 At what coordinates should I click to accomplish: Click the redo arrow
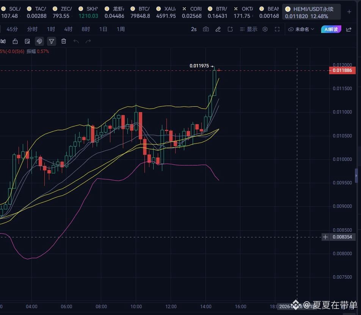[x=88, y=41]
